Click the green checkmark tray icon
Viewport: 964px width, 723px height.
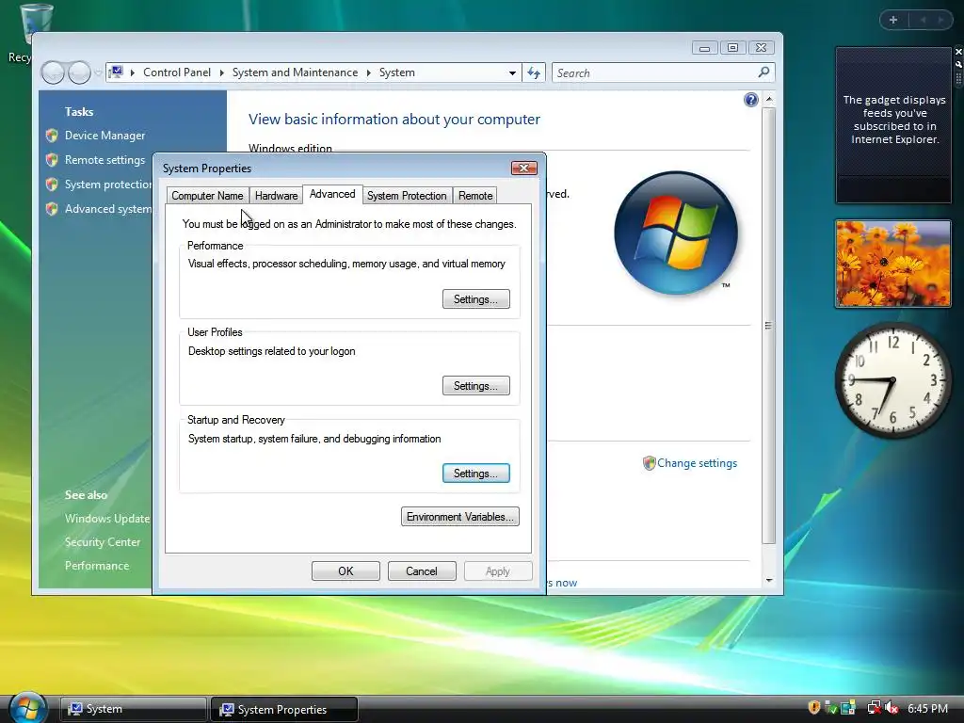click(x=830, y=708)
